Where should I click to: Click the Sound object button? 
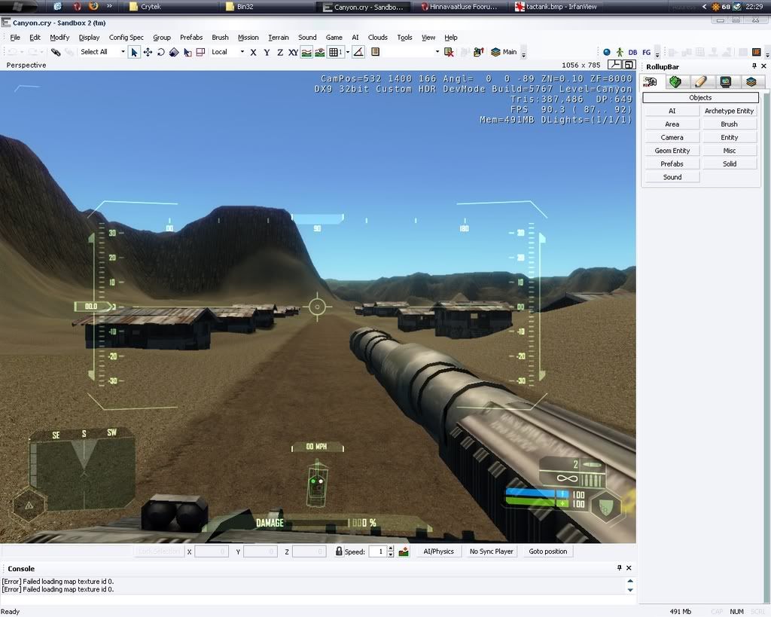coord(672,177)
